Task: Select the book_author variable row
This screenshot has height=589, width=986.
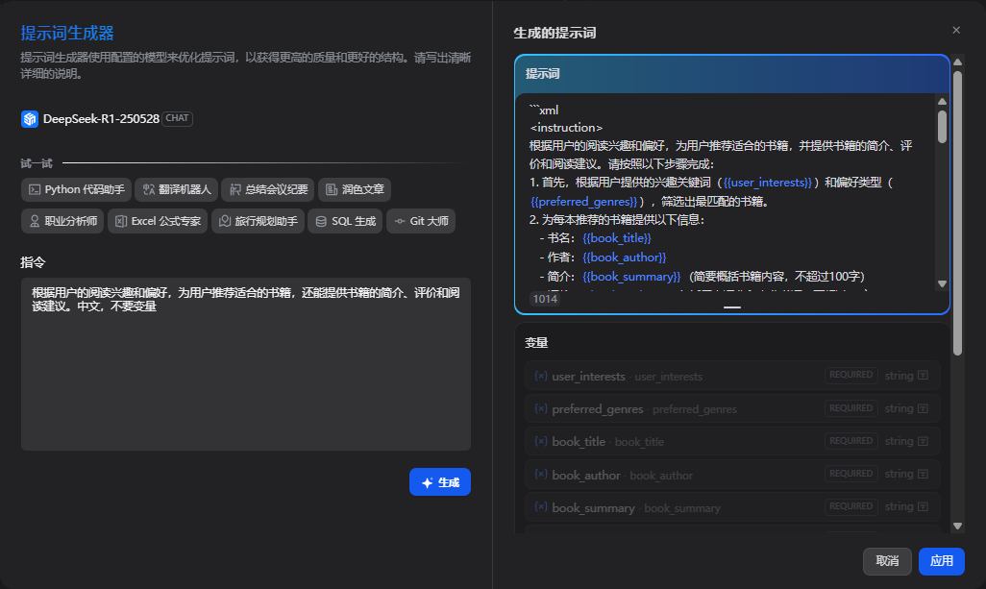Action: tap(732, 475)
